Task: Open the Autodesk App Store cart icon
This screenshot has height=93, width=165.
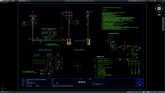Action: [x=150, y=1]
